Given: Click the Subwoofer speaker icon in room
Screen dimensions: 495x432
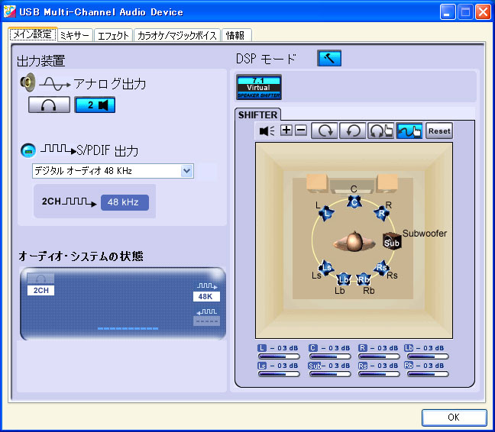Looking at the screenshot, I should (392, 242).
